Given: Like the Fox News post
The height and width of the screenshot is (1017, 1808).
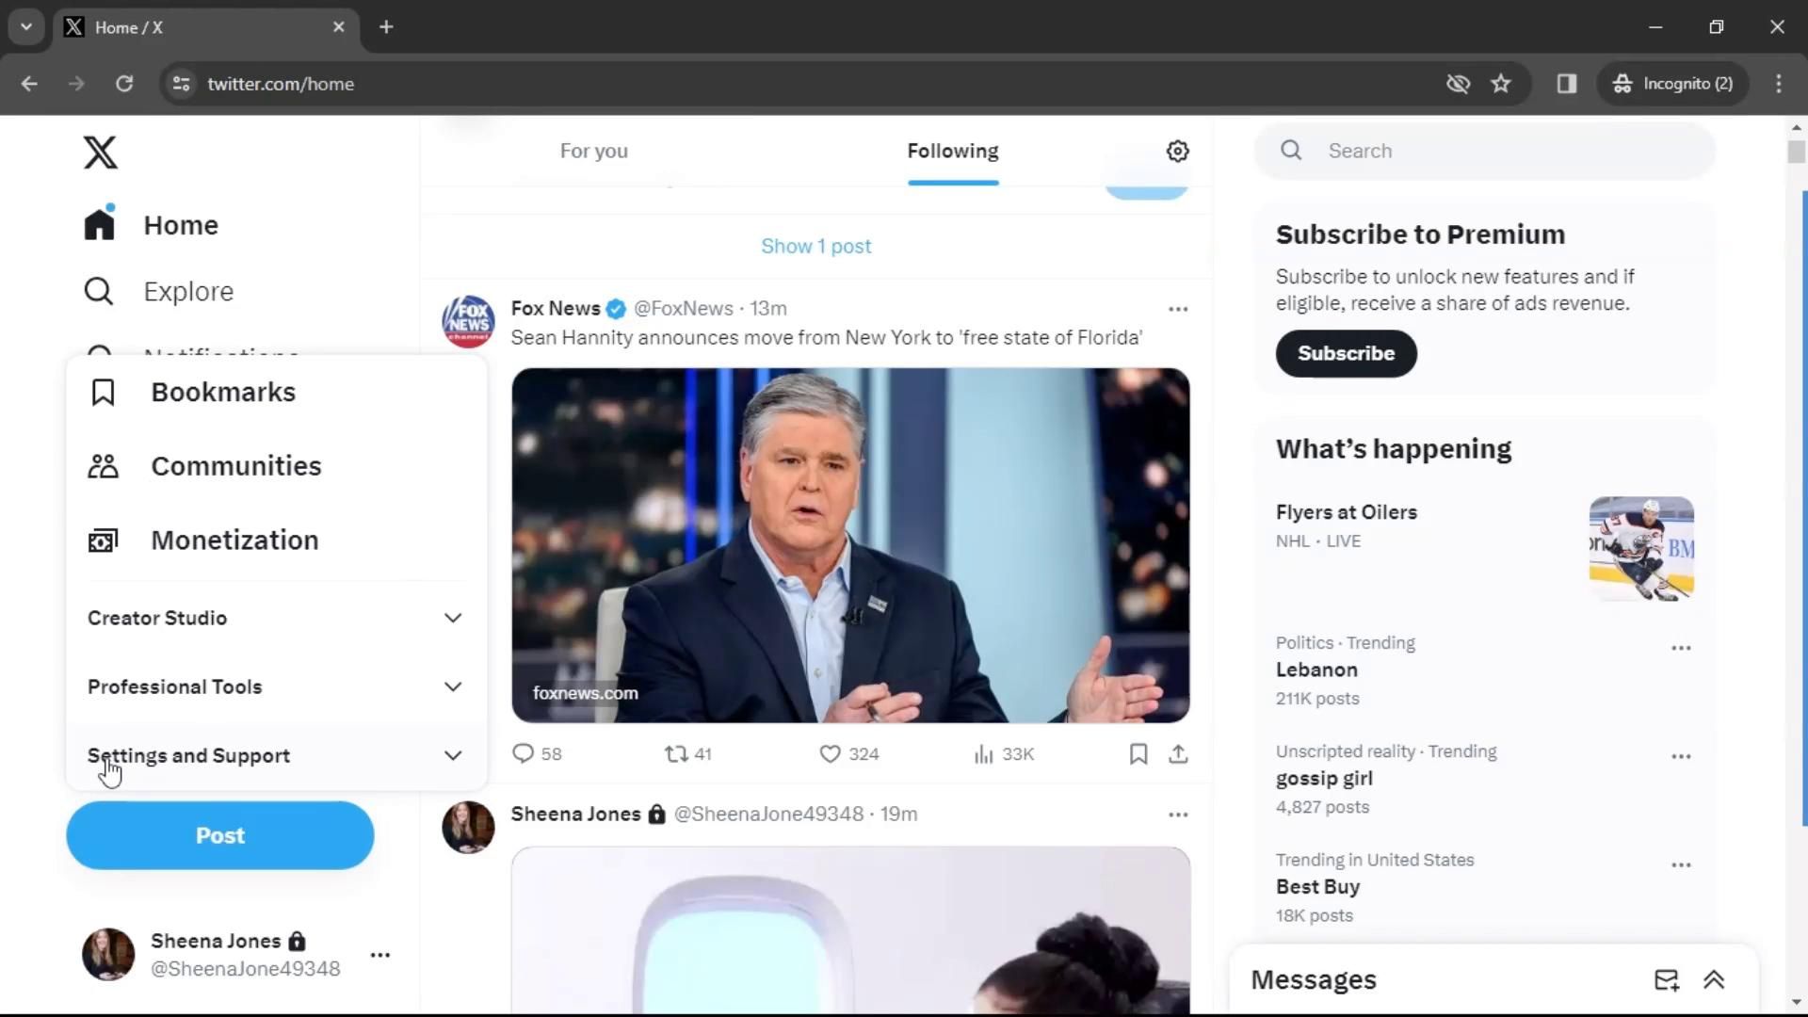Looking at the screenshot, I should click(x=830, y=753).
